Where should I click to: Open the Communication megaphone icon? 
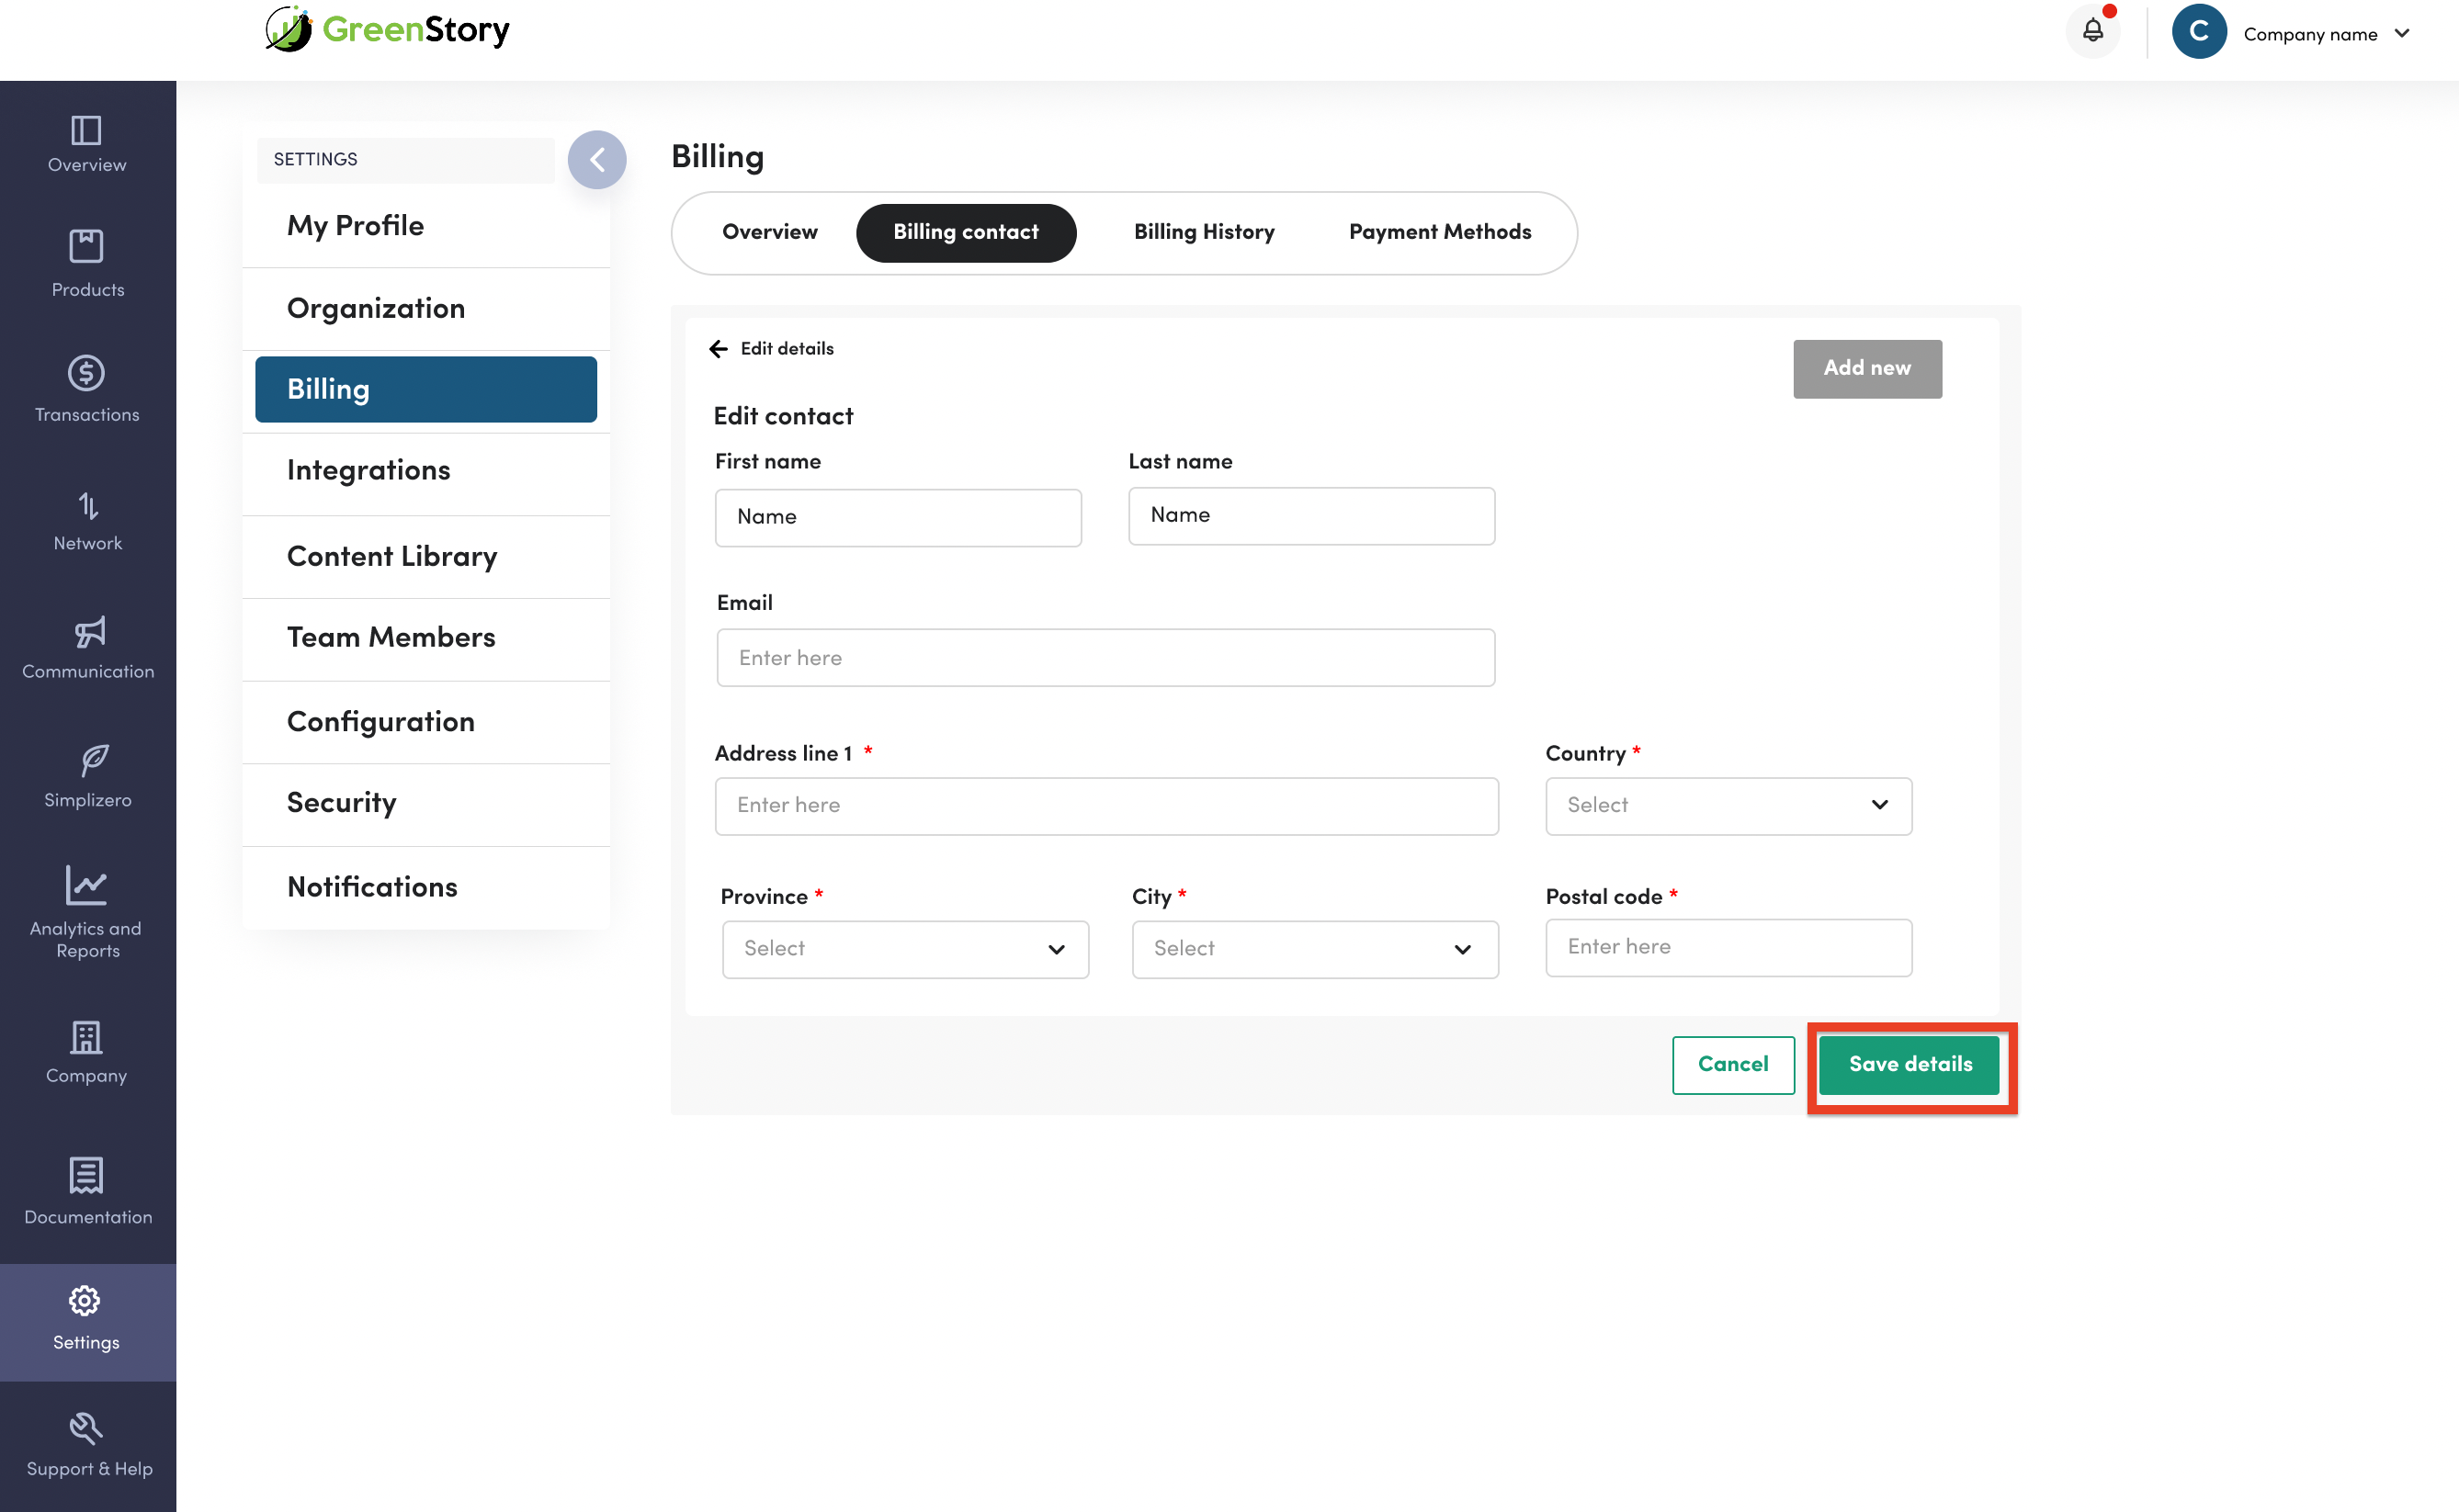click(89, 632)
